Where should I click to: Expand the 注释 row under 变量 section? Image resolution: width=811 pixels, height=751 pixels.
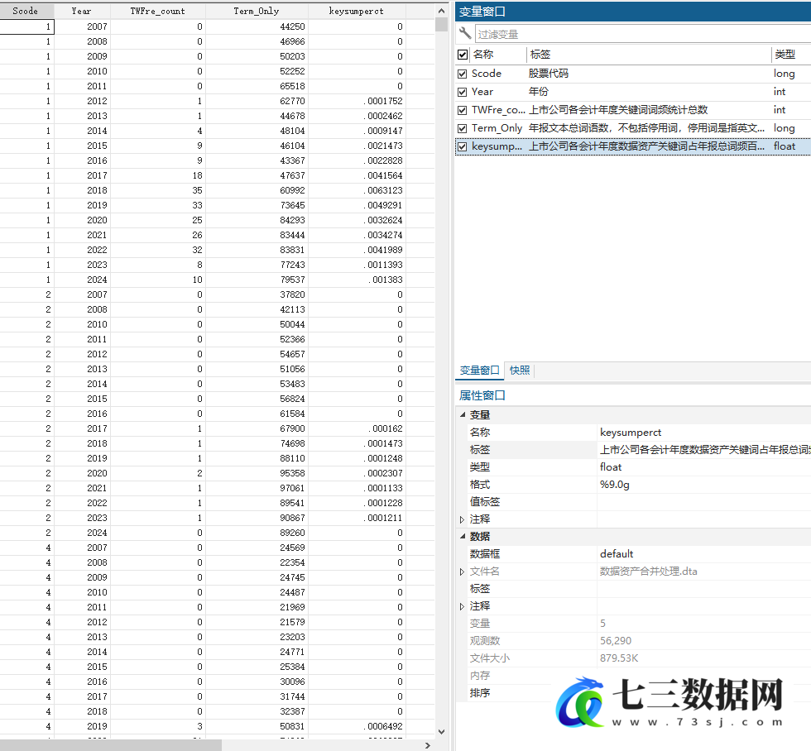[x=463, y=519]
